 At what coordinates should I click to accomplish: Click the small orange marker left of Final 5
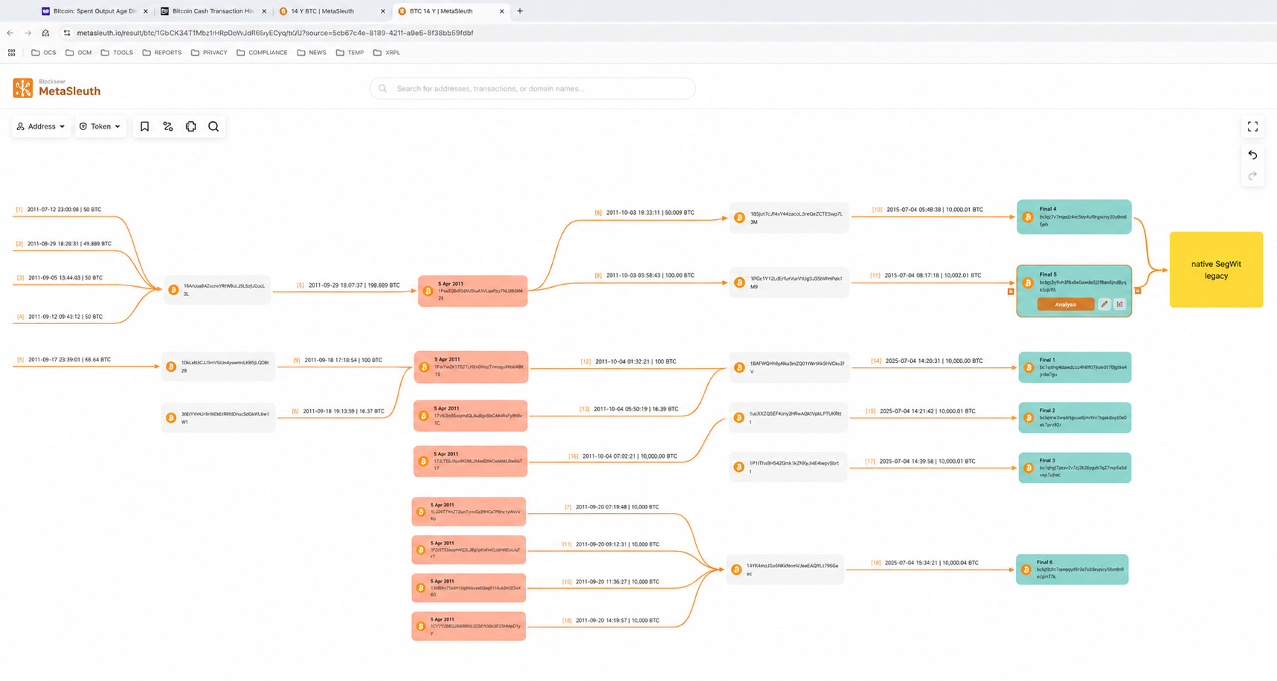pos(1011,291)
